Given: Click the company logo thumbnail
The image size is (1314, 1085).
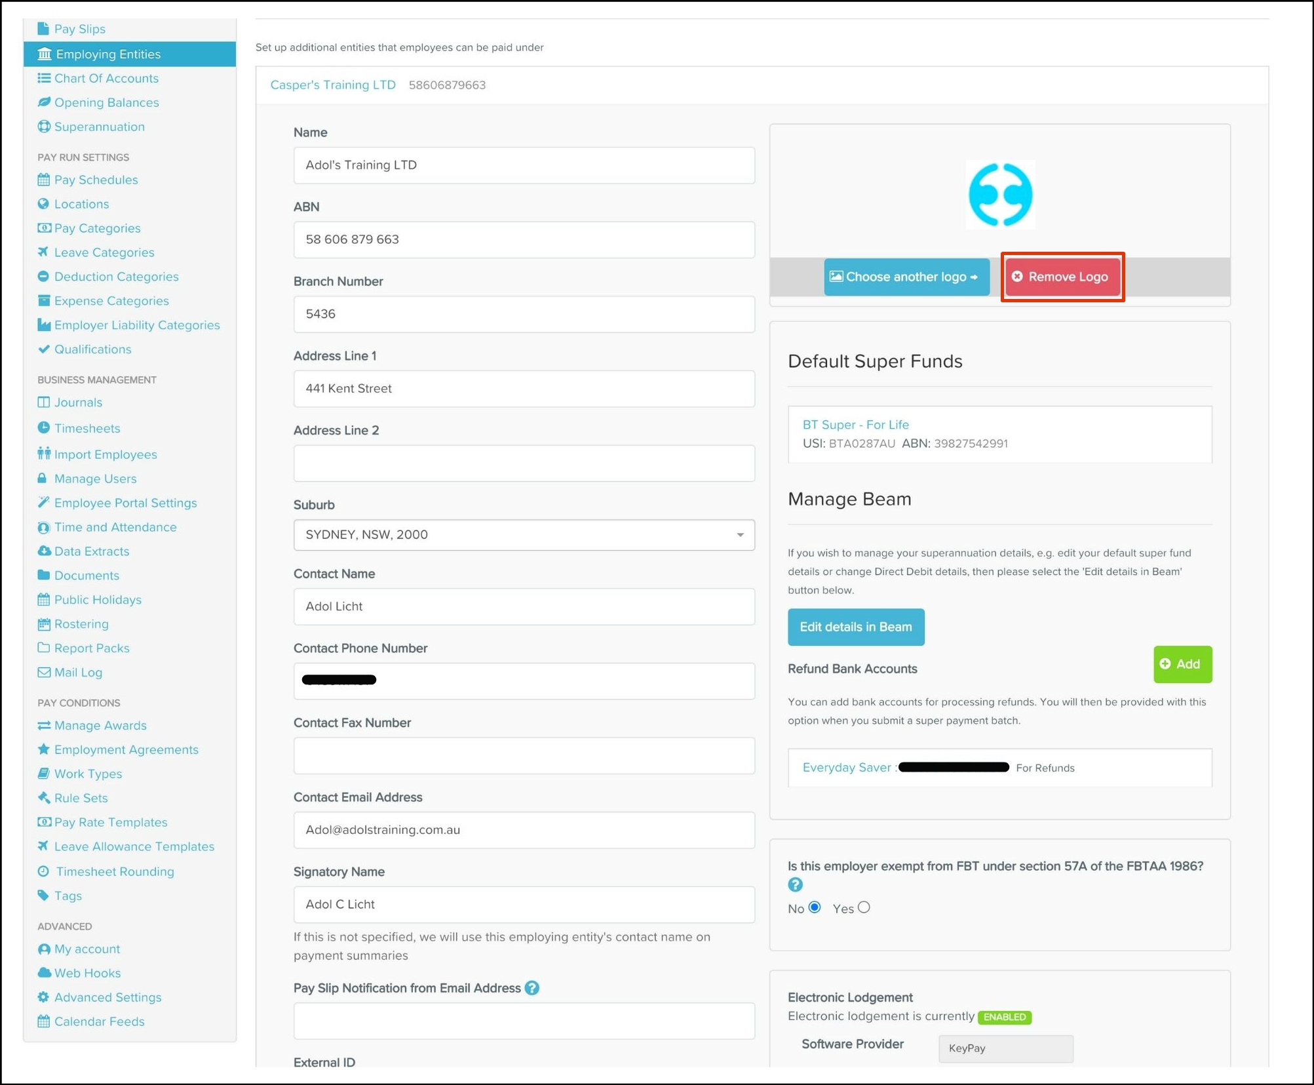Looking at the screenshot, I should pyautogui.click(x=1000, y=195).
